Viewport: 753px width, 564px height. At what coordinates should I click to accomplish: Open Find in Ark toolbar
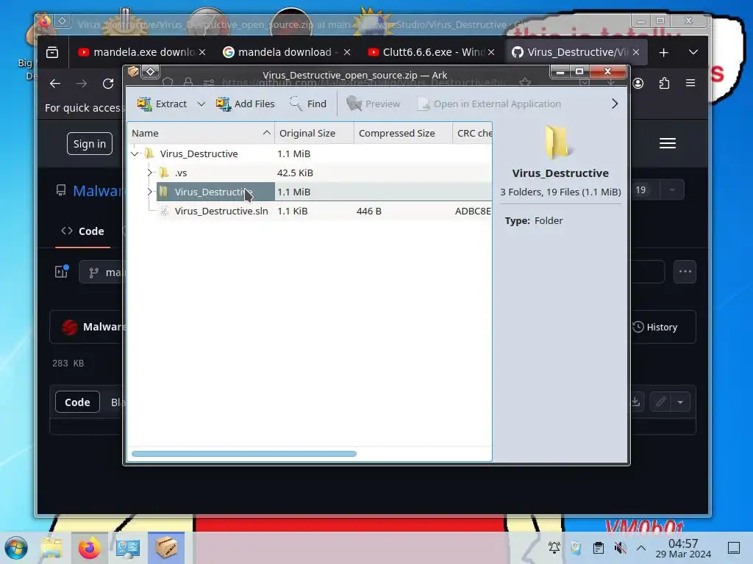tap(308, 104)
